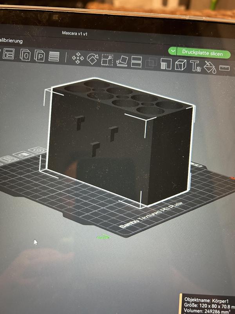Select the Rotate tool
Screen dimensions: 235x314
click(x=92, y=59)
